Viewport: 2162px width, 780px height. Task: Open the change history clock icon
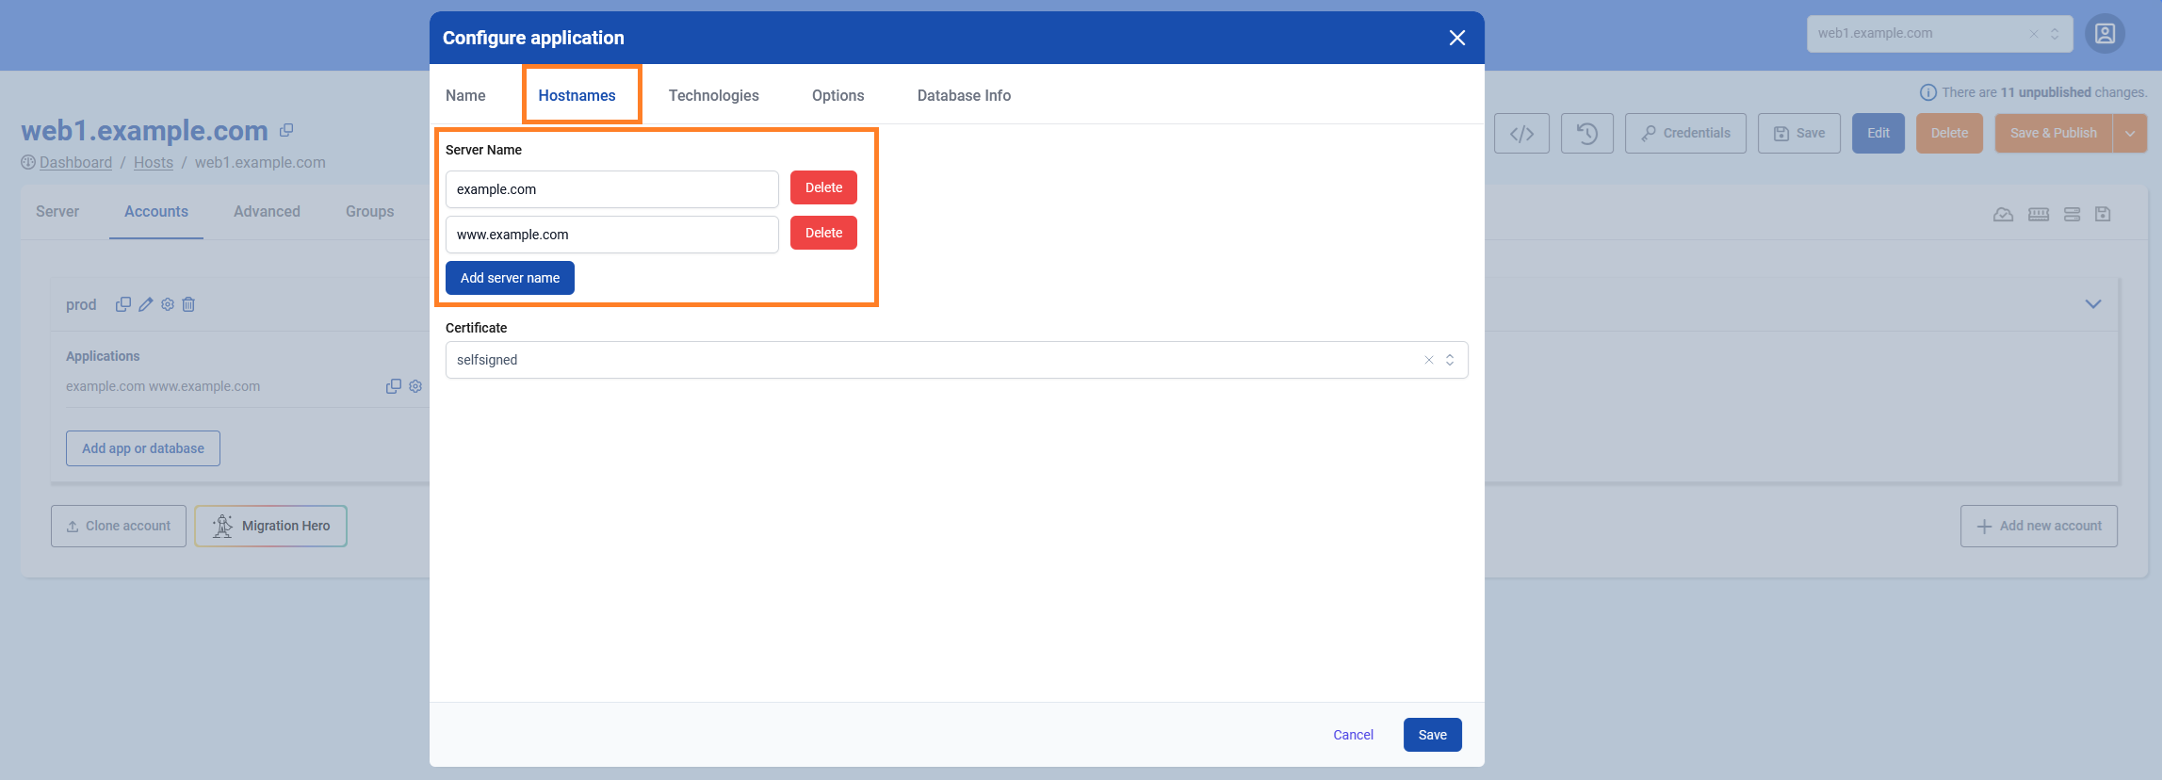pos(1586,134)
